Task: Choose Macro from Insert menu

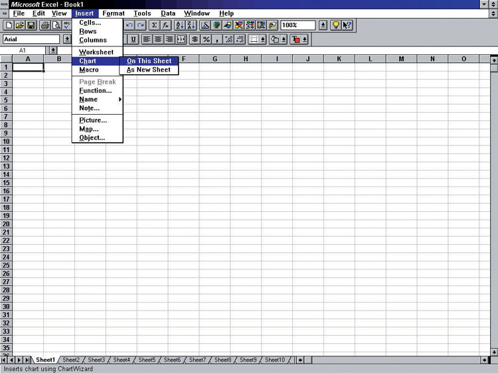Action: [x=97, y=70]
